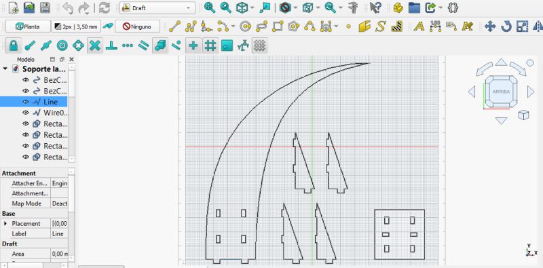Close the Modelo panel
Image resolution: width=543 pixels, height=268 pixels.
pos(71,59)
